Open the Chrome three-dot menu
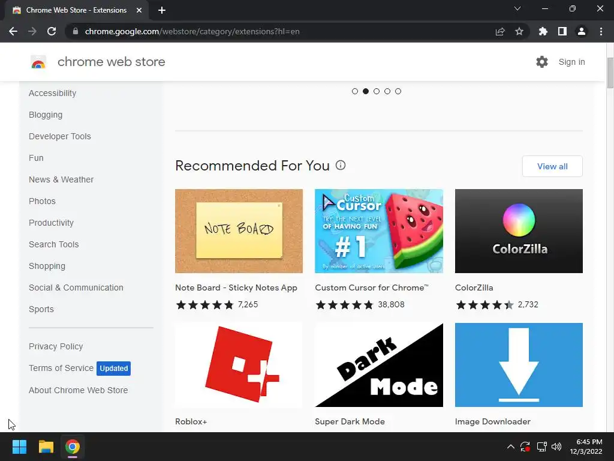This screenshot has width=614, height=461. [601, 31]
